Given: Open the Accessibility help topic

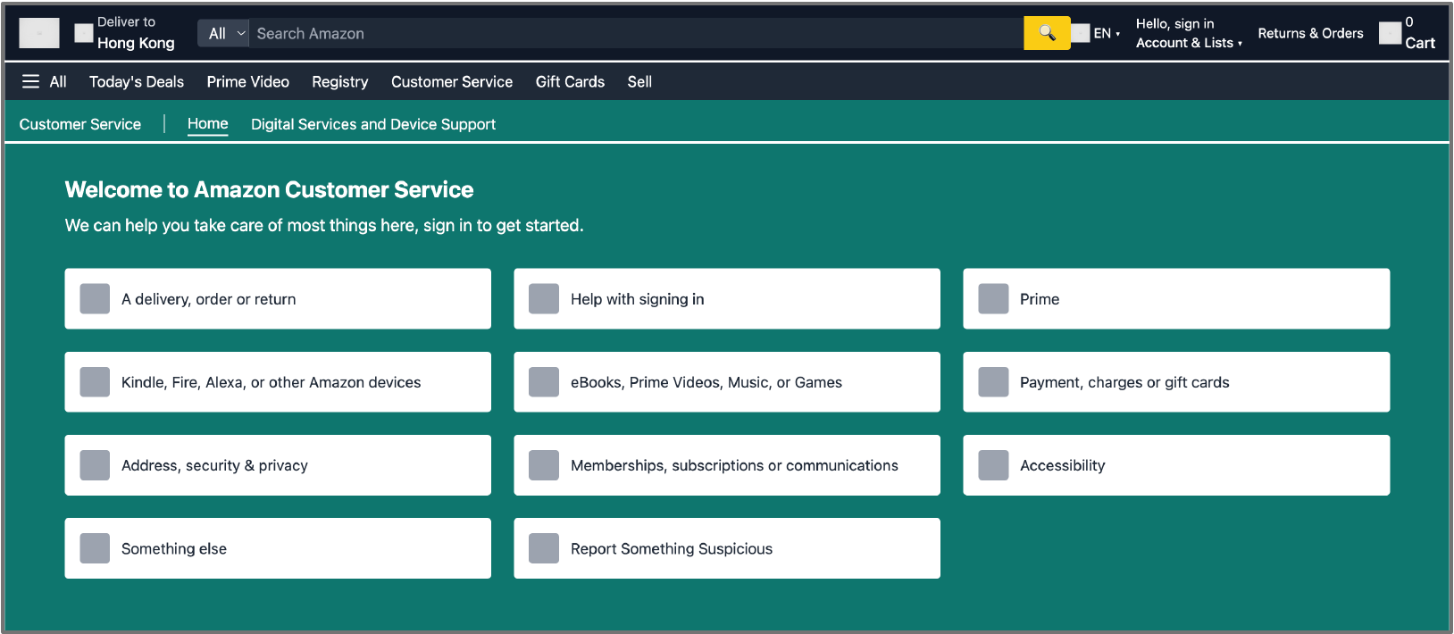Looking at the screenshot, I should coord(1176,465).
